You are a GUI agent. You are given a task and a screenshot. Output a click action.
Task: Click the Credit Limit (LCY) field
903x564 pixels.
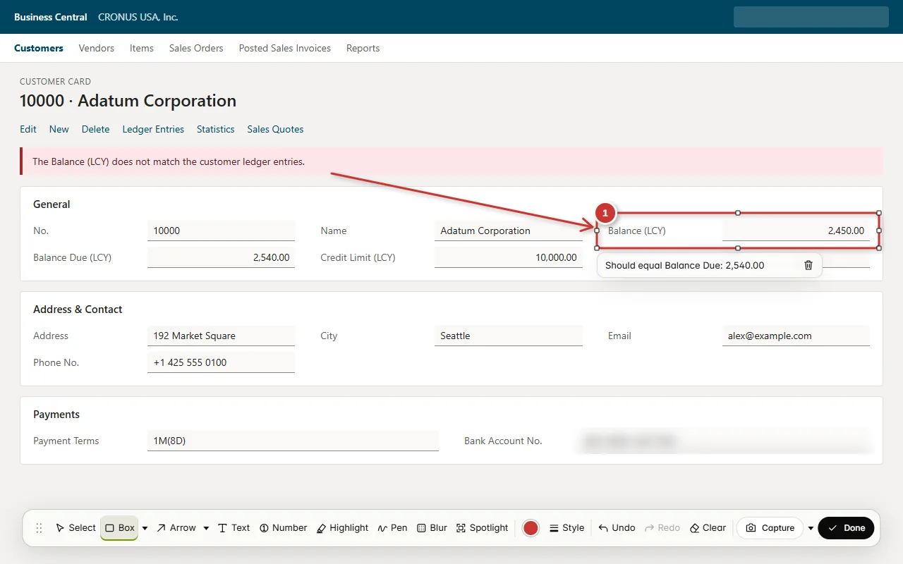(x=509, y=257)
